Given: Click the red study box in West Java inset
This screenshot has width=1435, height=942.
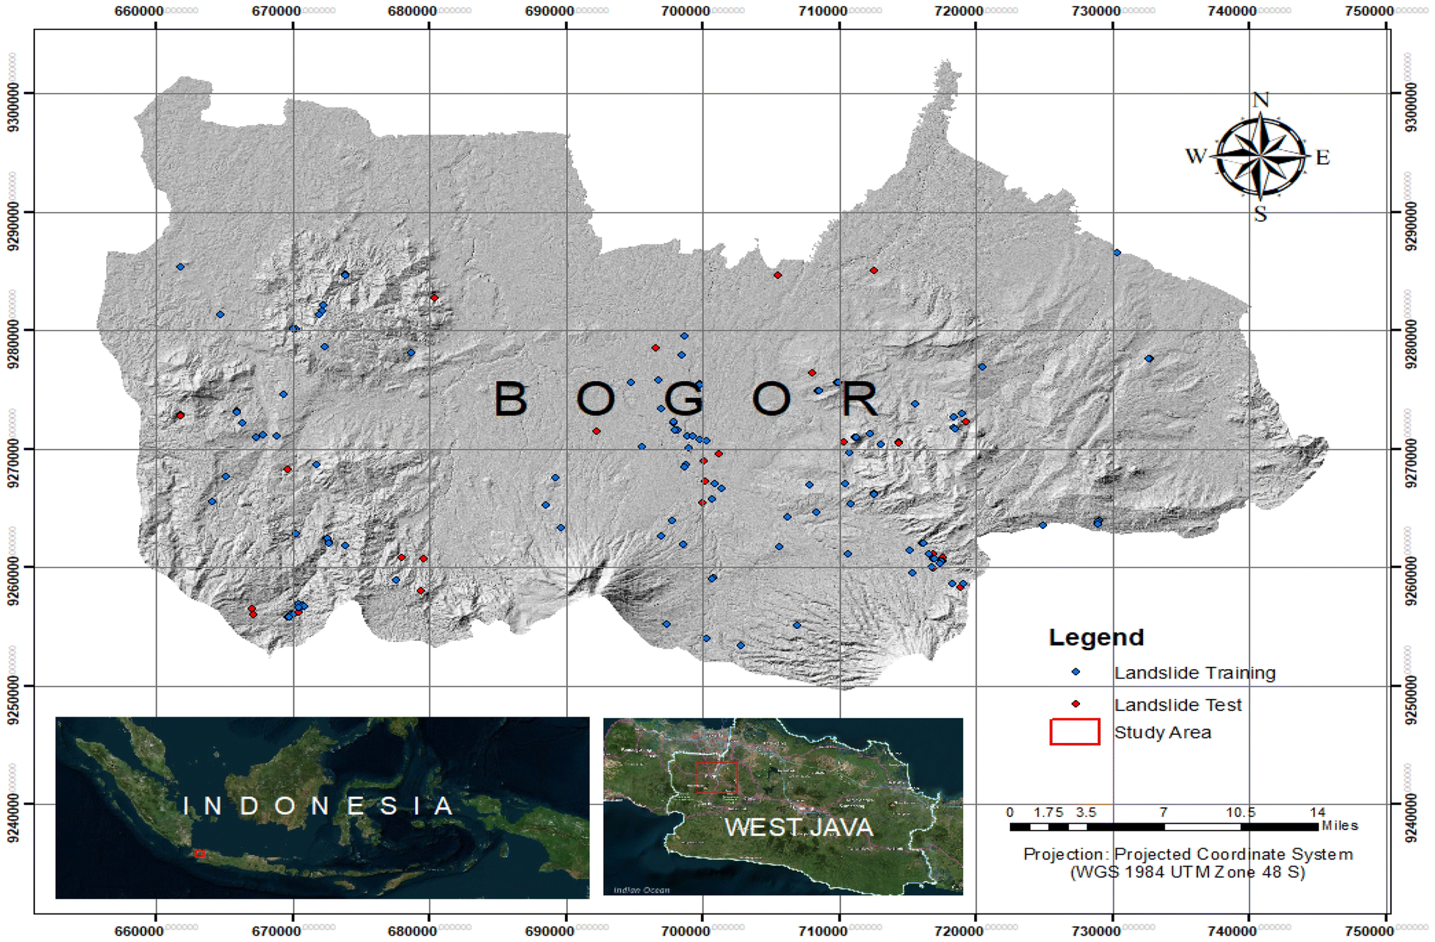Looking at the screenshot, I should point(716,777).
